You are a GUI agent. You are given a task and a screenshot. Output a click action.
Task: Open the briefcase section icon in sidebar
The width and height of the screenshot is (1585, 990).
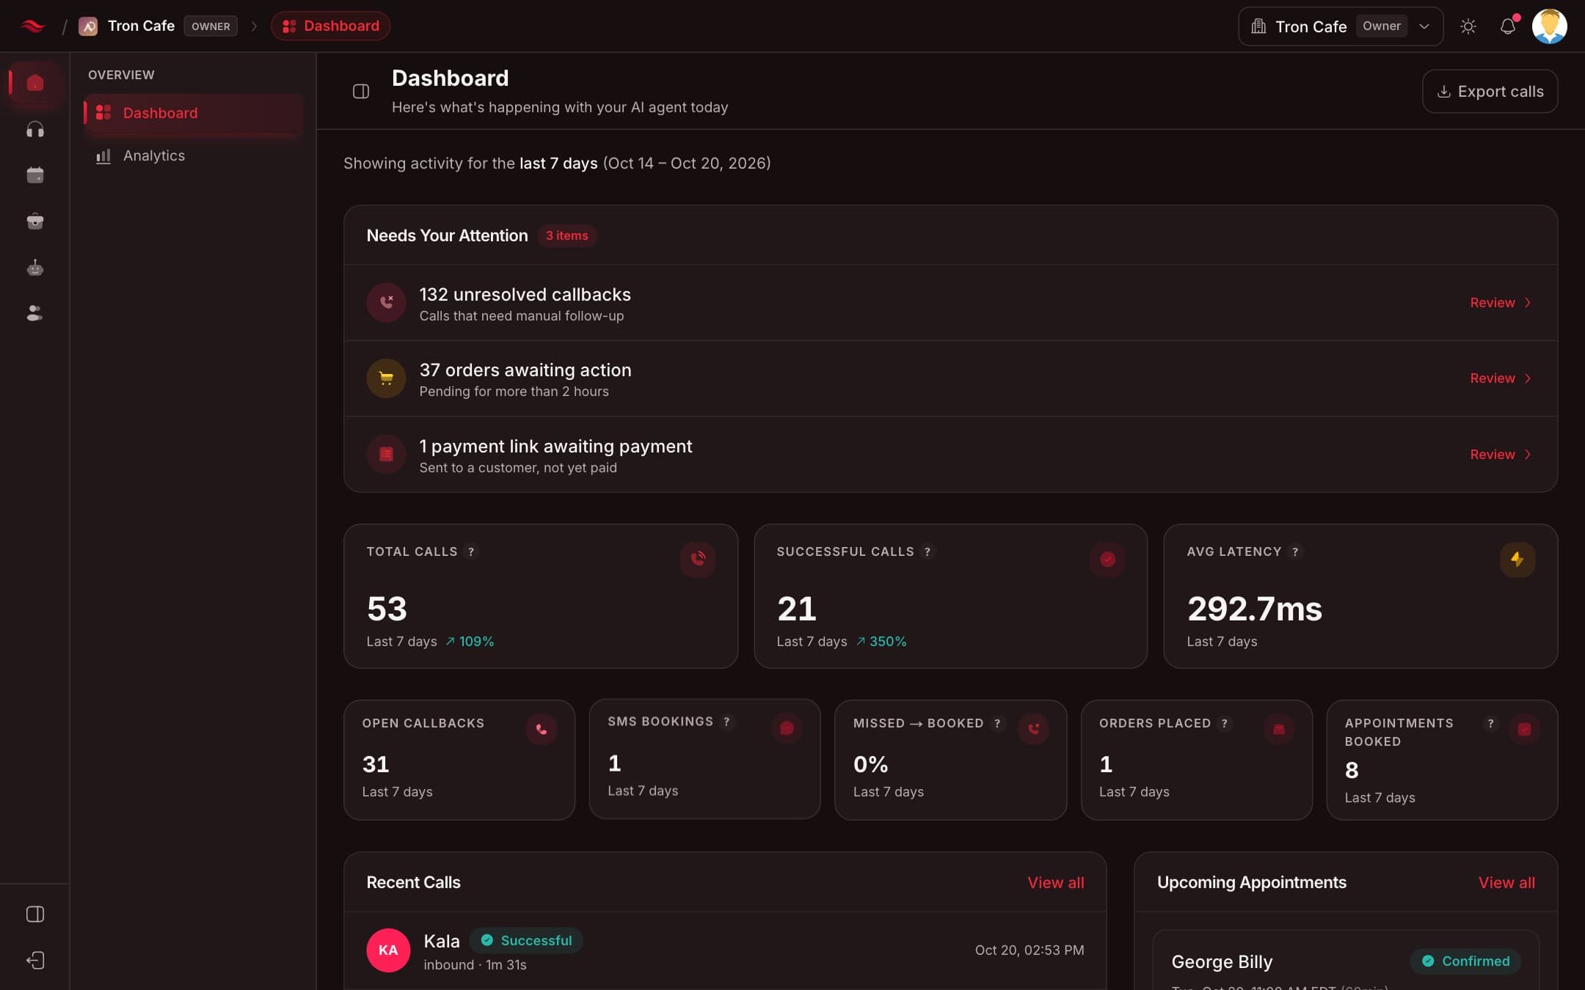[x=34, y=221]
